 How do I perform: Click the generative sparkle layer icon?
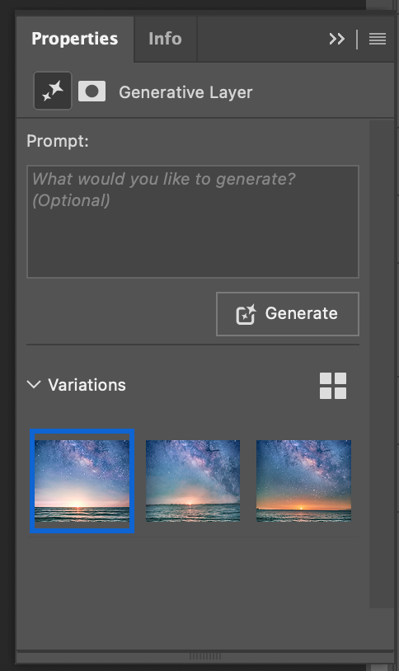coord(53,91)
